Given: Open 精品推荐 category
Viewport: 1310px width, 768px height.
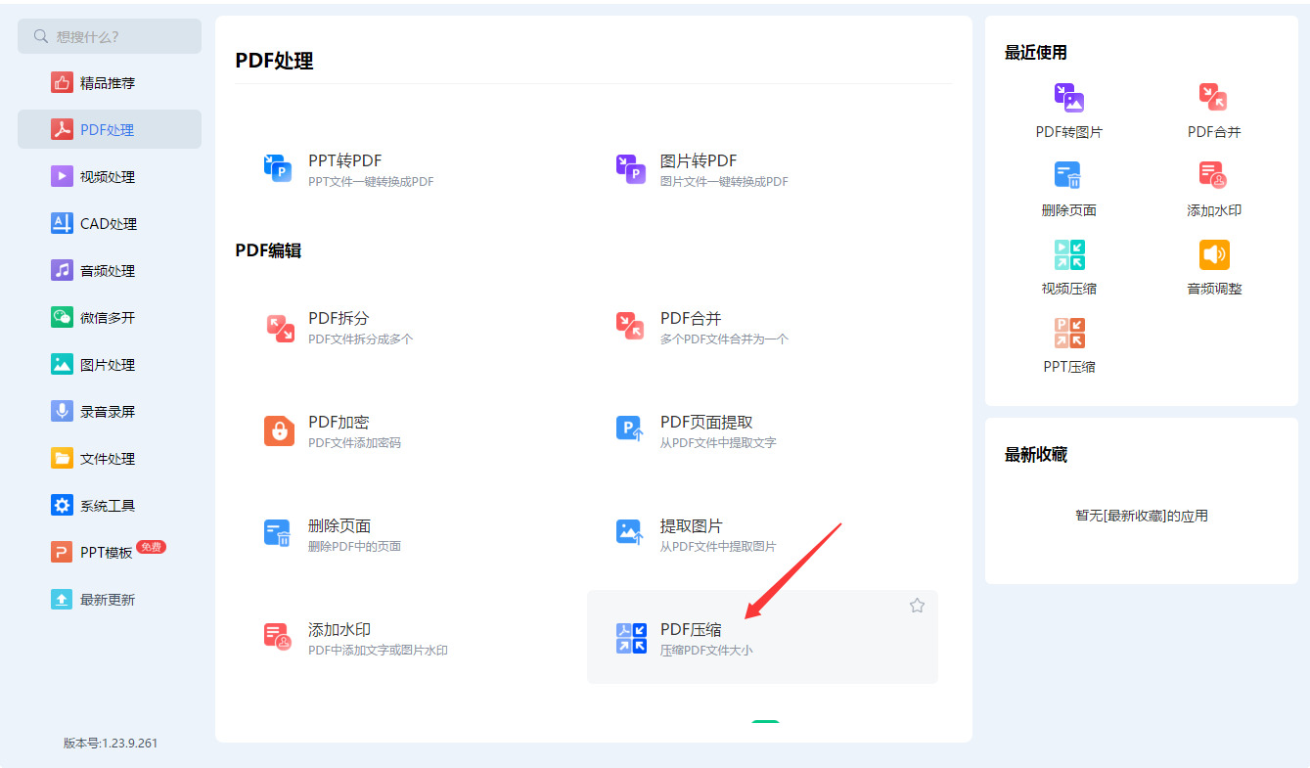Looking at the screenshot, I should pyautogui.click(x=110, y=83).
